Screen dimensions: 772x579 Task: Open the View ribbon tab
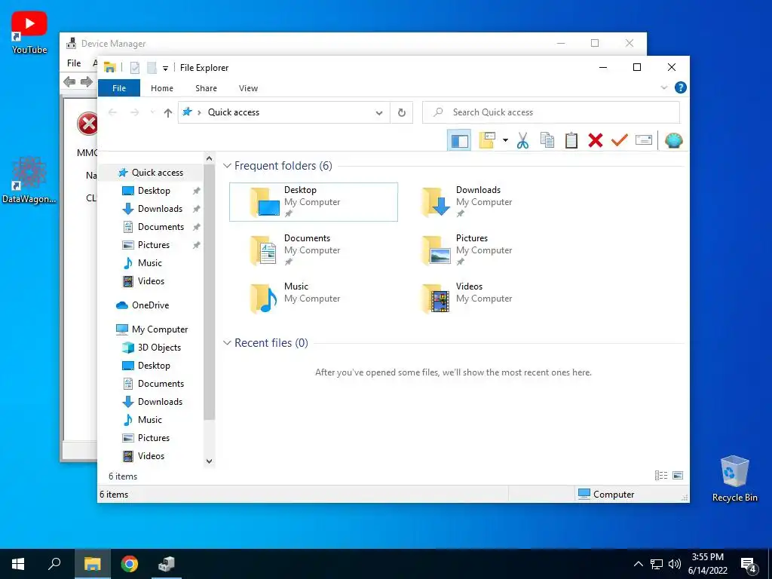click(248, 88)
